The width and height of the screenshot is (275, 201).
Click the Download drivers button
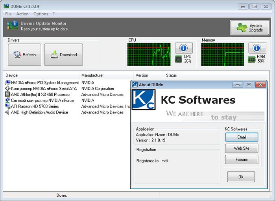tap(63, 55)
